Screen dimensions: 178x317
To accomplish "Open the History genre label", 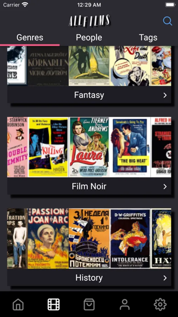I will coord(89,278).
